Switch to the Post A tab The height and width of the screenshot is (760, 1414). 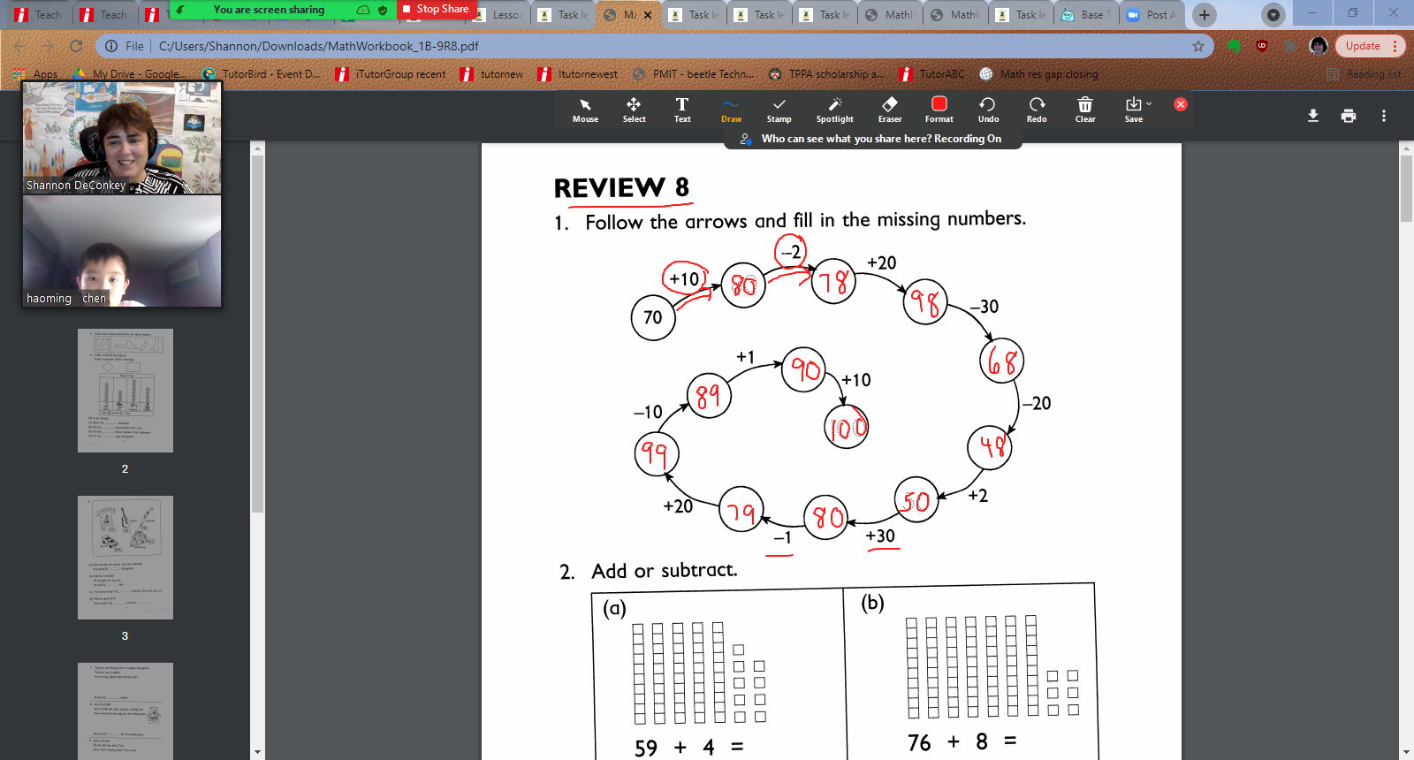pyautogui.click(x=1152, y=15)
